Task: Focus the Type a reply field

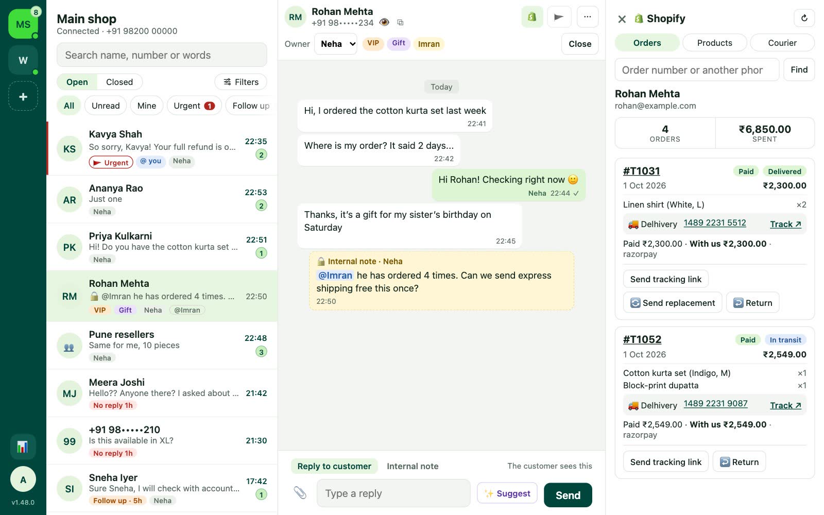Action: [393, 493]
